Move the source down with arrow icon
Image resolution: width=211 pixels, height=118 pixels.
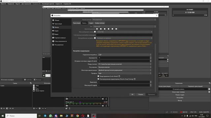pyautogui.click(x=45, y=108)
